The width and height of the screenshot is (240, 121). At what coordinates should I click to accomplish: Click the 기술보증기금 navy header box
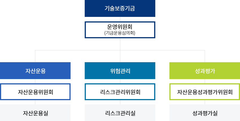click(x=120, y=8)
